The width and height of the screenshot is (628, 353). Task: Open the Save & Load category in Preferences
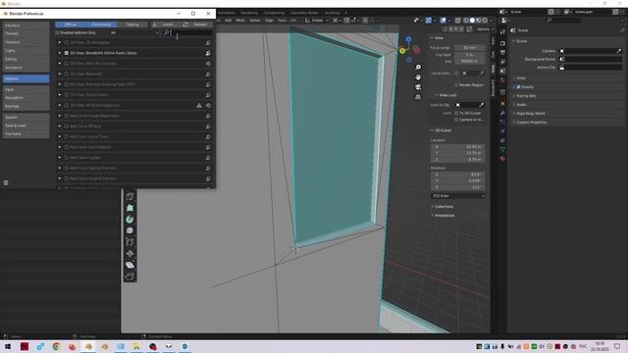click(26, 126)
